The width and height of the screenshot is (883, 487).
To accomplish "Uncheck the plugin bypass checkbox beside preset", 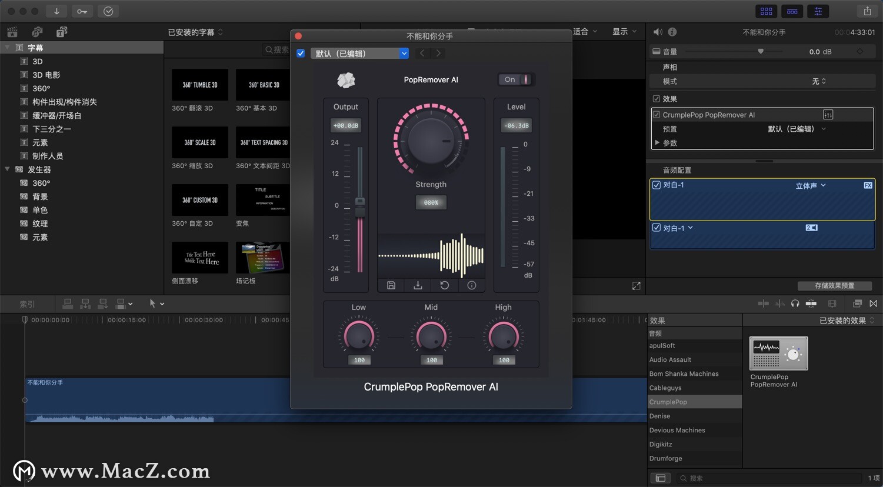I will point(301,54).
